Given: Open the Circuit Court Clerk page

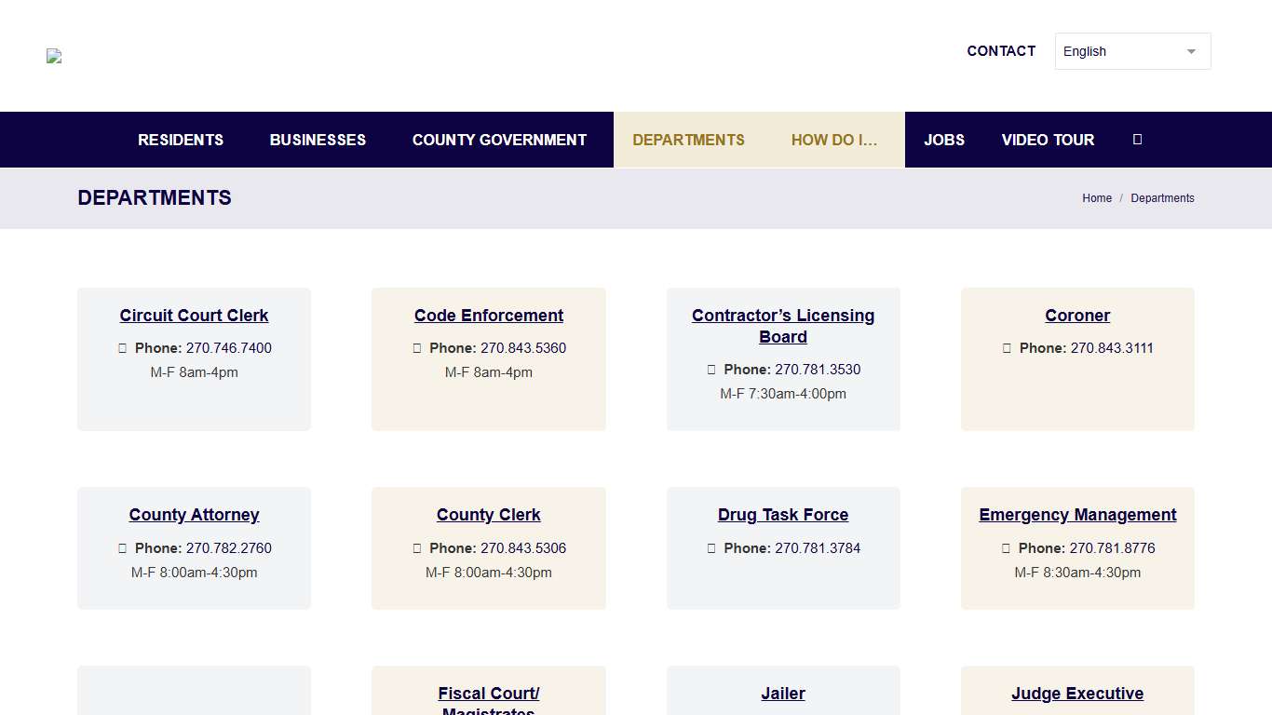Looking at the screenshot, I should pyautogui.click(x=194, y=315).
